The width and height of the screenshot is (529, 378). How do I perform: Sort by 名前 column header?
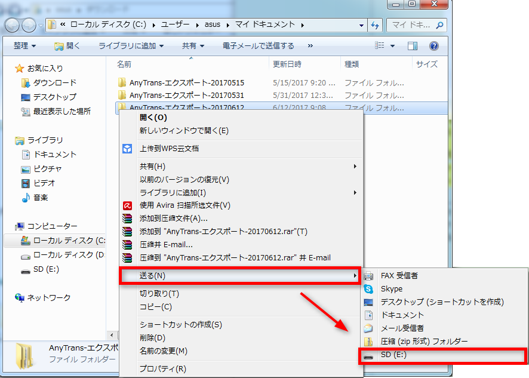point(124,64)
